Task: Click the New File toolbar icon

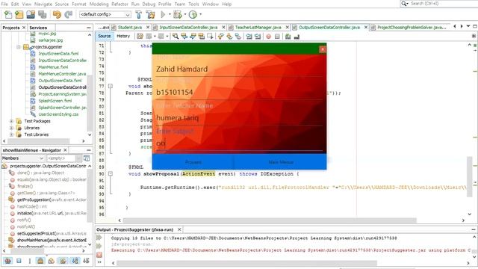Action: click(8, 14)
